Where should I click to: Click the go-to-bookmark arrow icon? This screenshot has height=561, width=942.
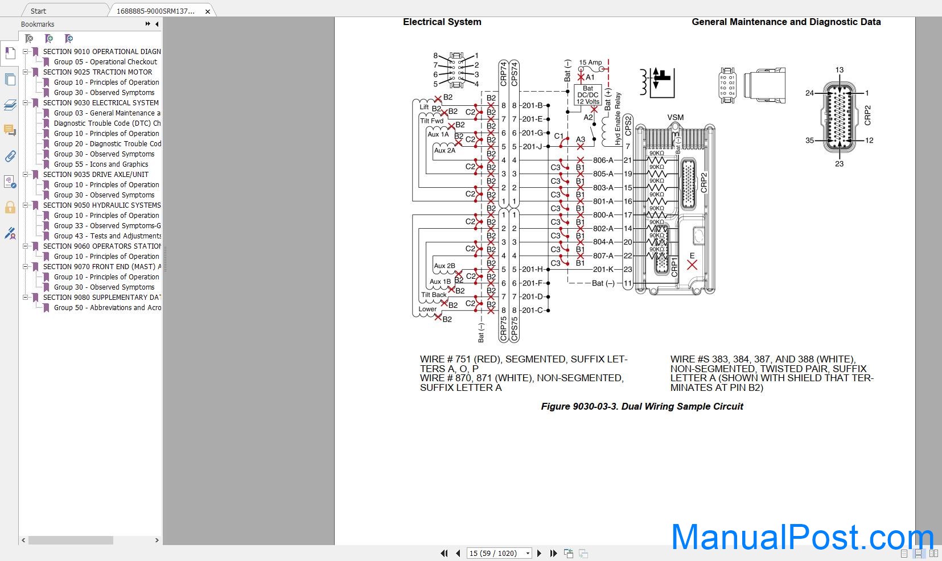point(69,39)
